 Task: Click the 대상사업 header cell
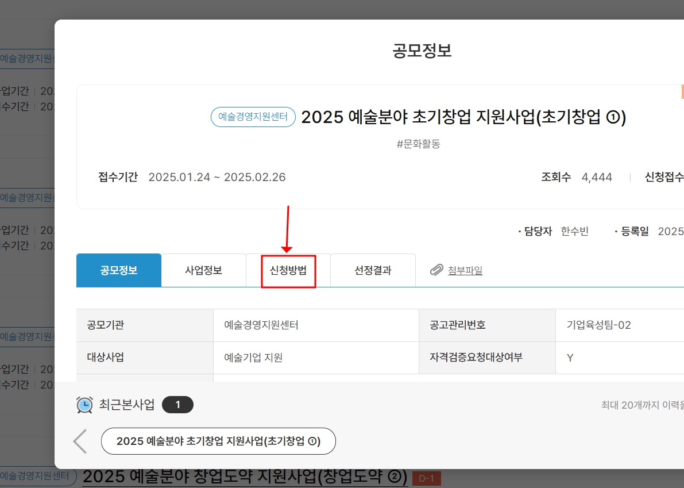tap(145, 358)
